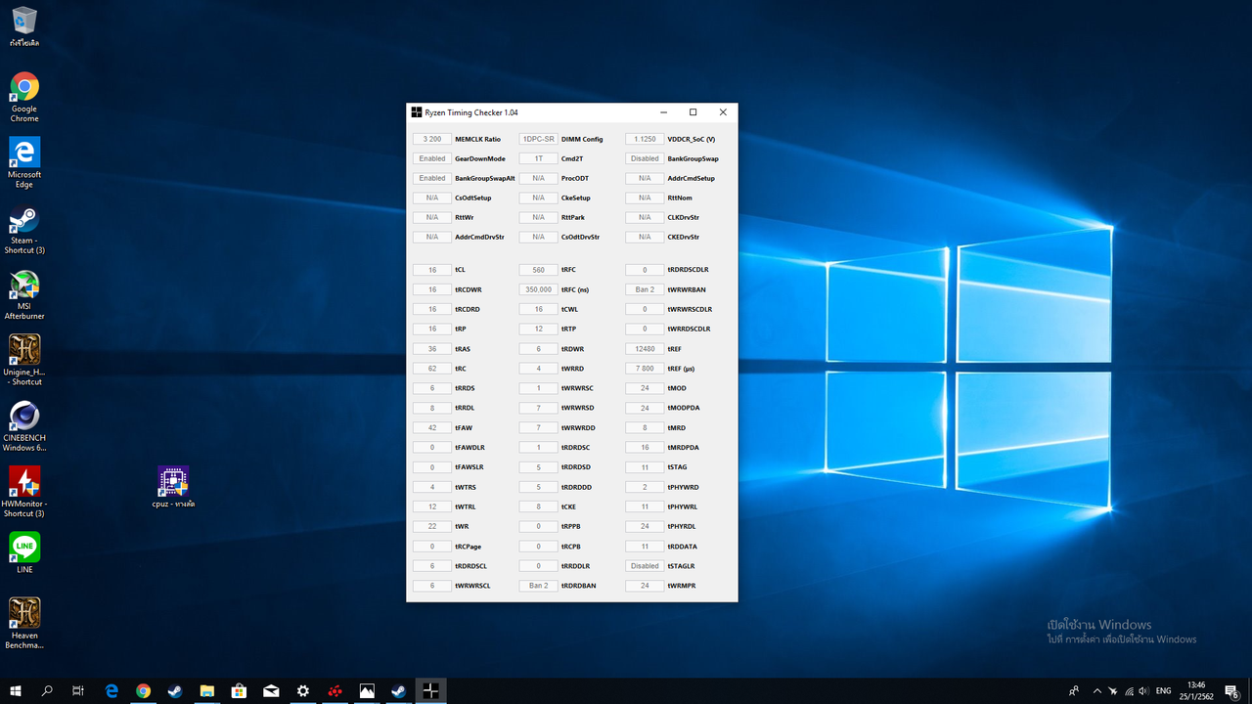1252x704 pixels.
Task: Select the Unigine_H... Shortcut desktop icon
Action: coord(24,361)
